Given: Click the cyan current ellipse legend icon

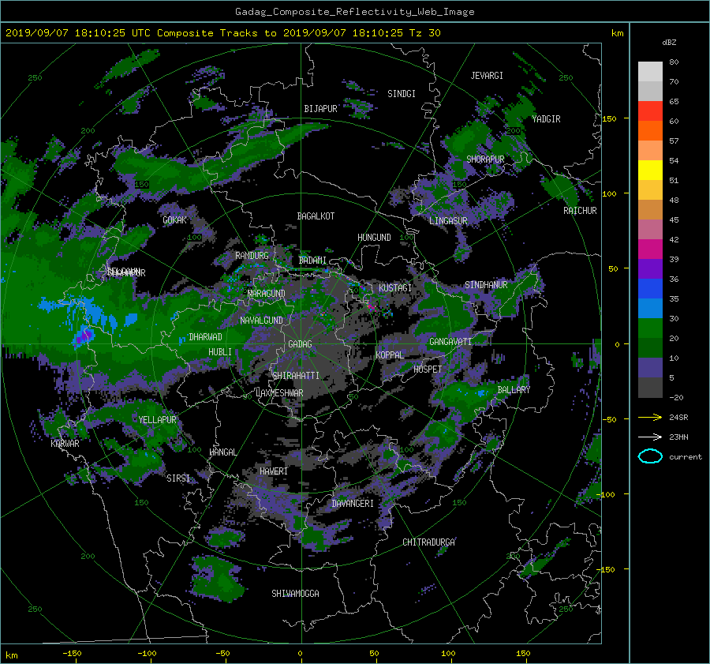Looking at the screenshot, I should pos(650,456).
